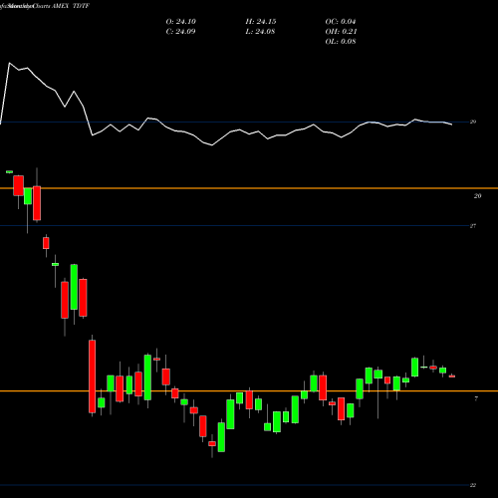
Task: Click the "OC: 0.04" value
Action: tap(341, 22)
